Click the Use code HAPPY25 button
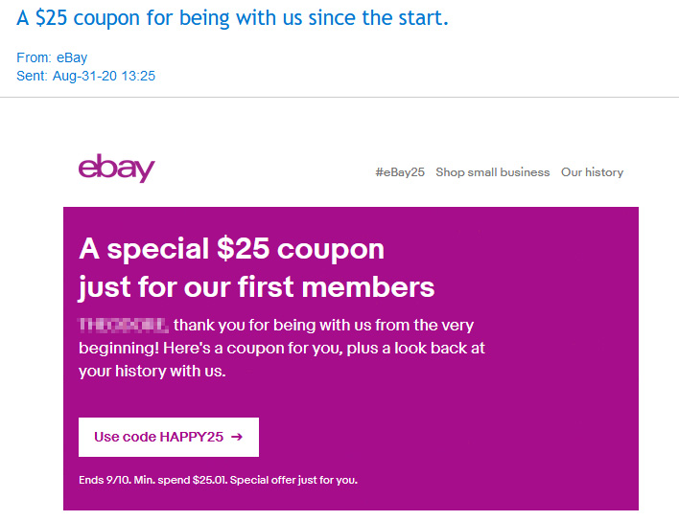The height and width of the screenshot is (521, 679). point(169,437)
